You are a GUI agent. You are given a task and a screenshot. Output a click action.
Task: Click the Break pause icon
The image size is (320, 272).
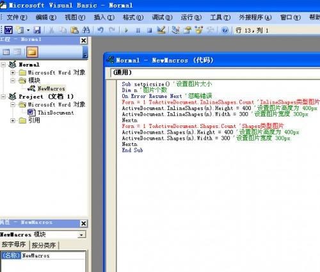coord(138,30)
